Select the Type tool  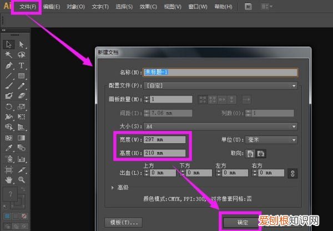click(22, 66)
